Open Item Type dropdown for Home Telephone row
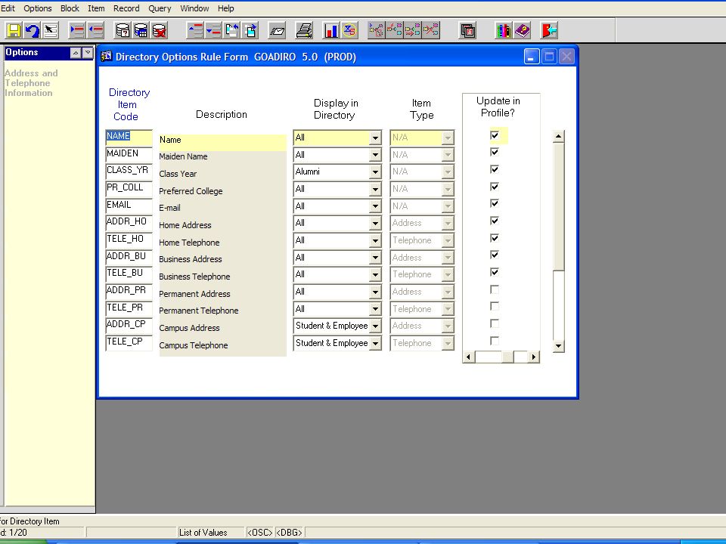This screenshot has height=544, width=726. [448, 240]
